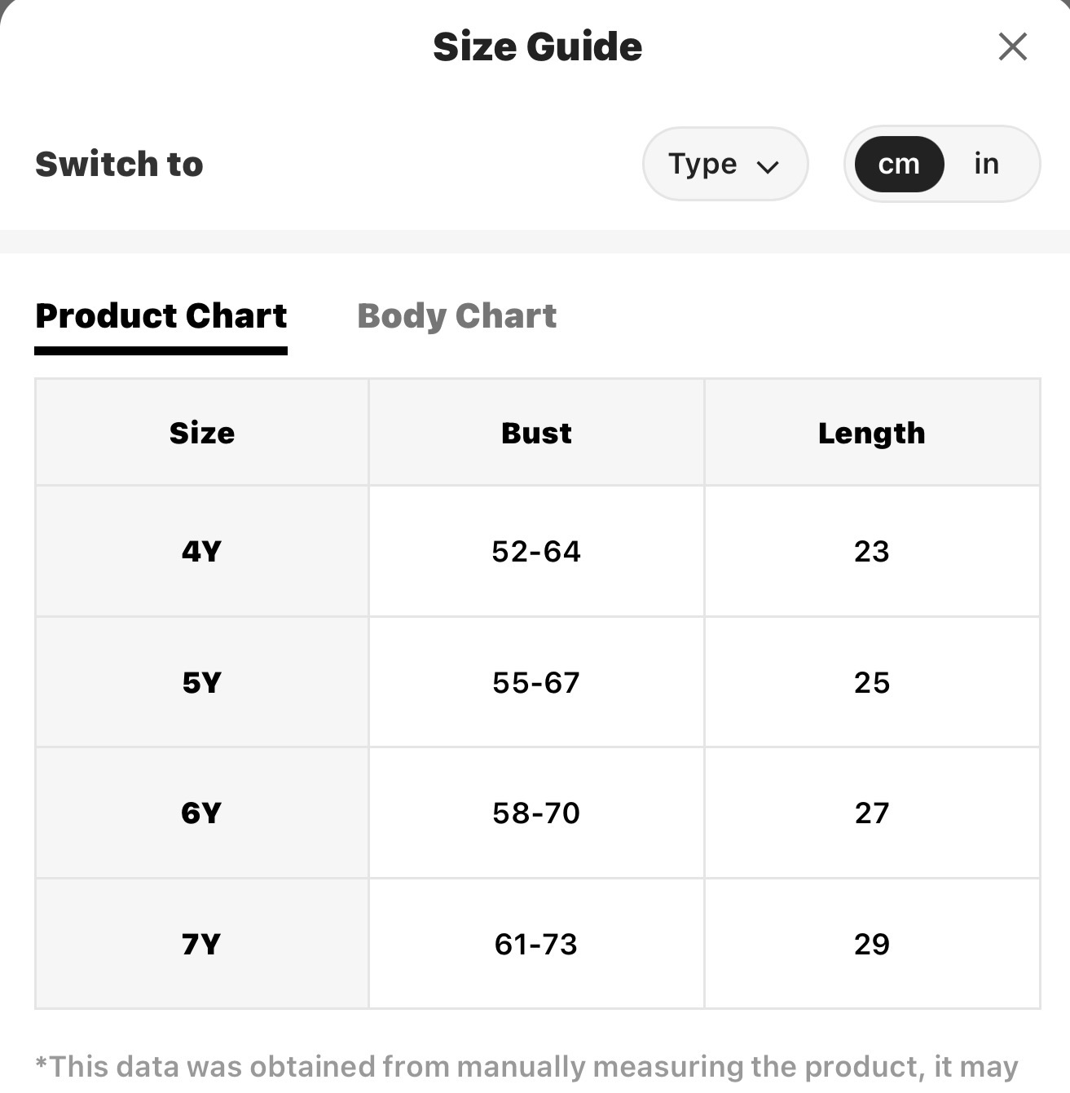Choose the 7Y size cell

[202, 944]
